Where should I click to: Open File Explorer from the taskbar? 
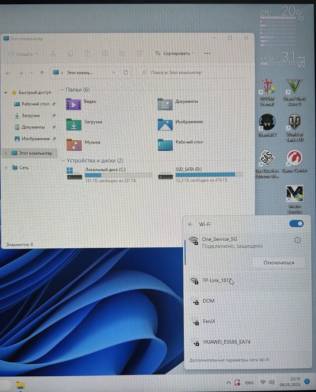[x=20, y=385]
